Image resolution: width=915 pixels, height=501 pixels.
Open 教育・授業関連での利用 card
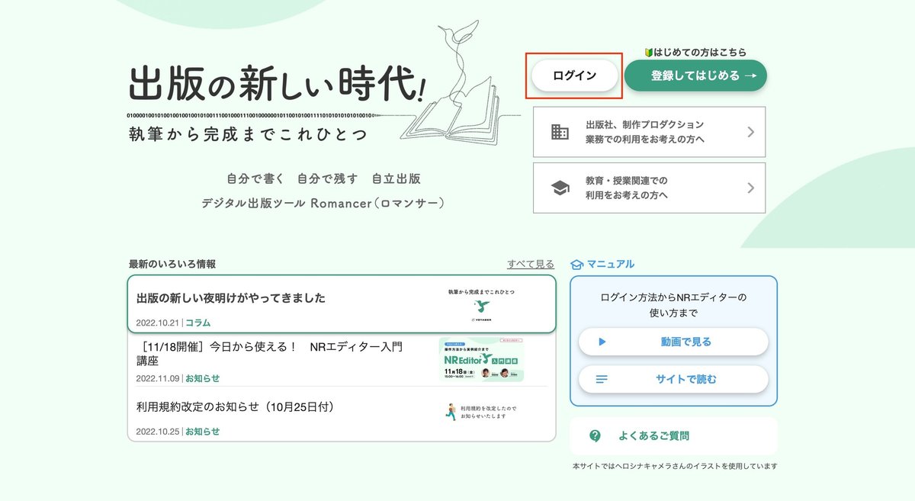[649, 188]
